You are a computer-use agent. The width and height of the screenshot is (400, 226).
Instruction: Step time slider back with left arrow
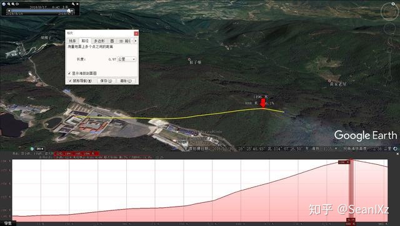(x=9, y=11)
